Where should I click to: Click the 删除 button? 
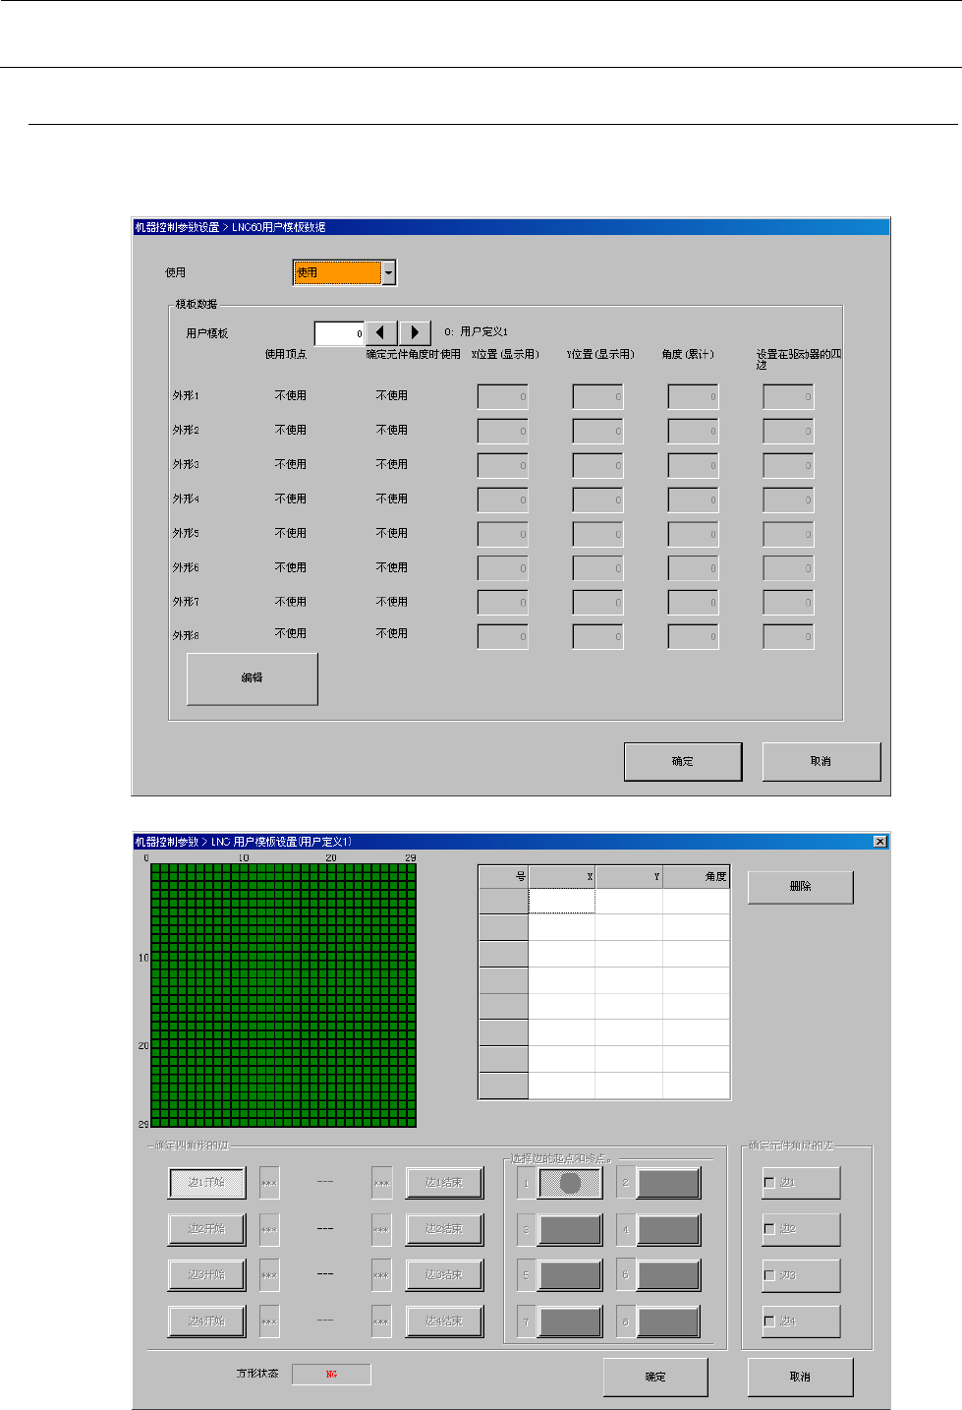click(x=801, y=886)
